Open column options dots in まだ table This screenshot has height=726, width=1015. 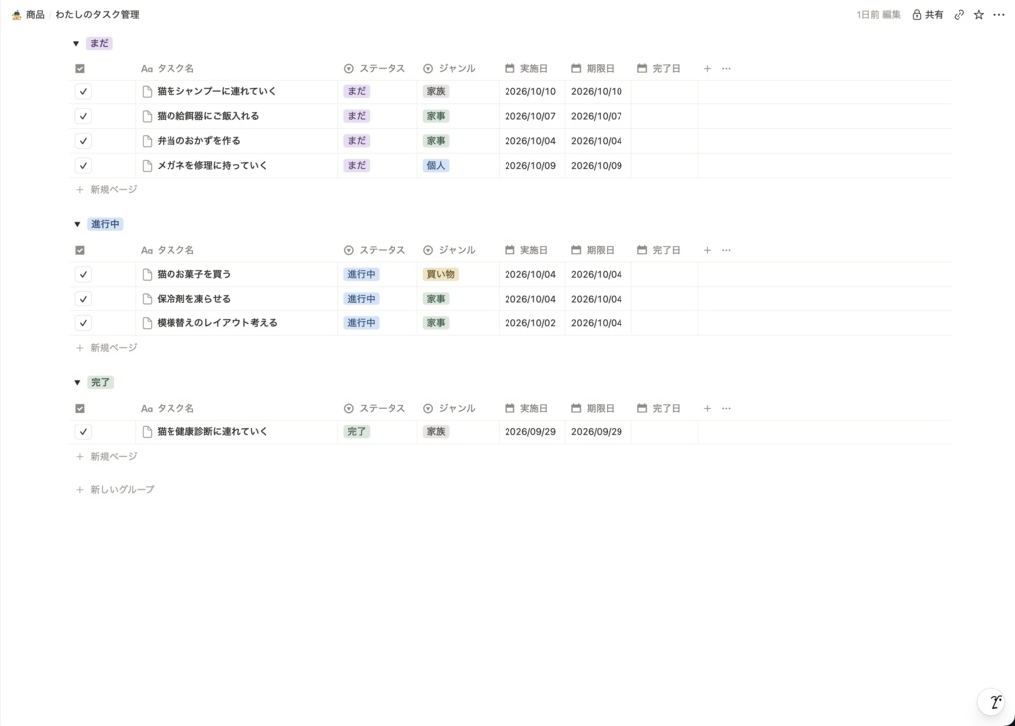point(726,68)
